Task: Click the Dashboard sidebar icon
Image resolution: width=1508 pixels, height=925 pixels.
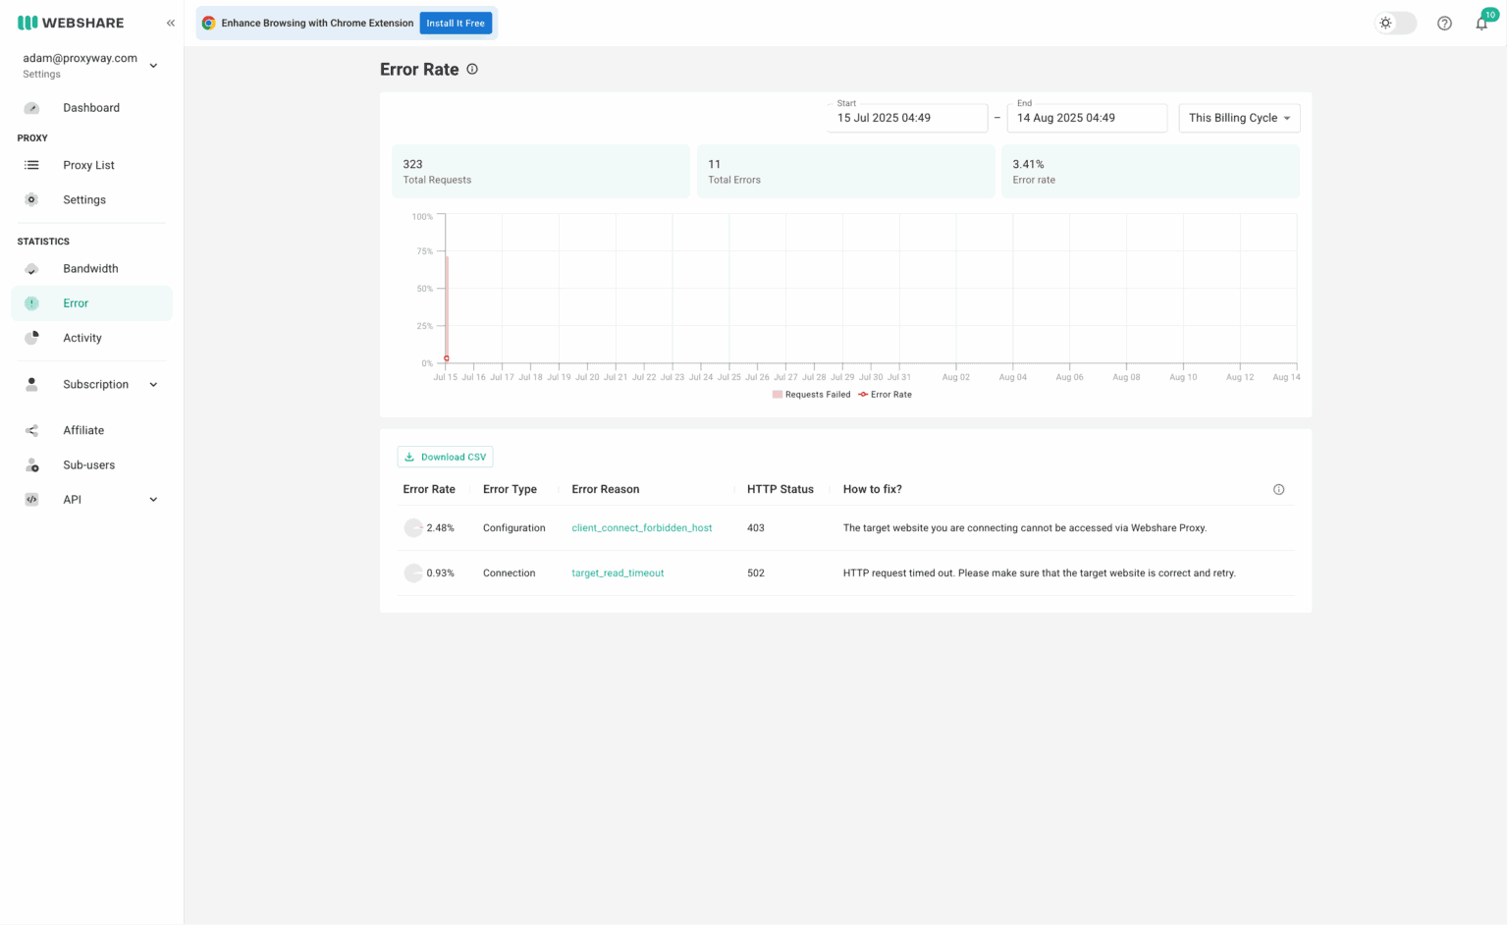Action: click(x=31, y=107)
